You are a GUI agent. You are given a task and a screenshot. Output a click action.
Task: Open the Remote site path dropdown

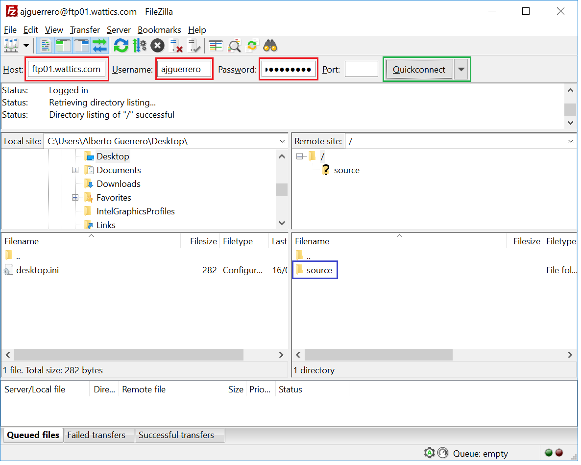tap(571, 141)
